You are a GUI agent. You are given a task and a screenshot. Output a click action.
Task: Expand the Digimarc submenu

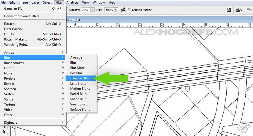coord(33,122)
